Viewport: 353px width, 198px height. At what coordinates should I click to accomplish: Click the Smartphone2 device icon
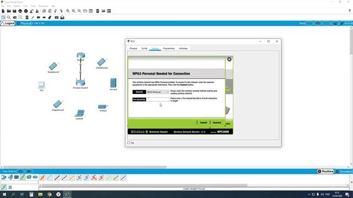tap(101, 62)
